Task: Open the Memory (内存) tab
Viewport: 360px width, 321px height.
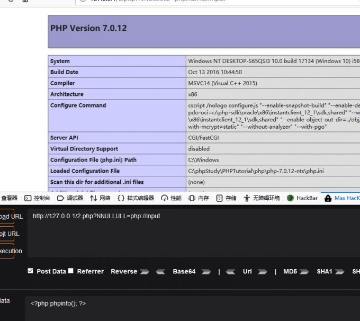Action: pos(199,198)
